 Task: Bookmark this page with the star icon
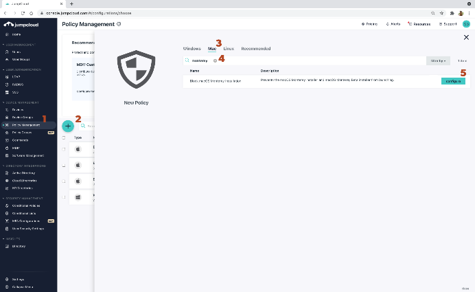(x=441, y=13)
